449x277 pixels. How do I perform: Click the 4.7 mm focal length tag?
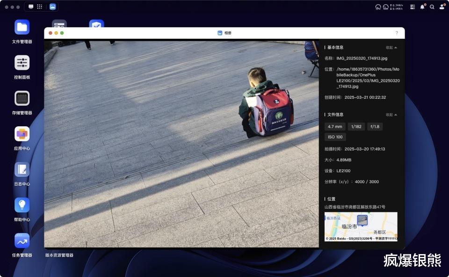(335, 127)
